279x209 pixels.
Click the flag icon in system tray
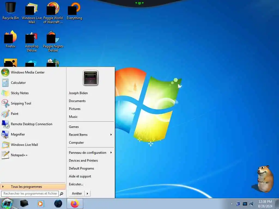(x=238, y=204)
